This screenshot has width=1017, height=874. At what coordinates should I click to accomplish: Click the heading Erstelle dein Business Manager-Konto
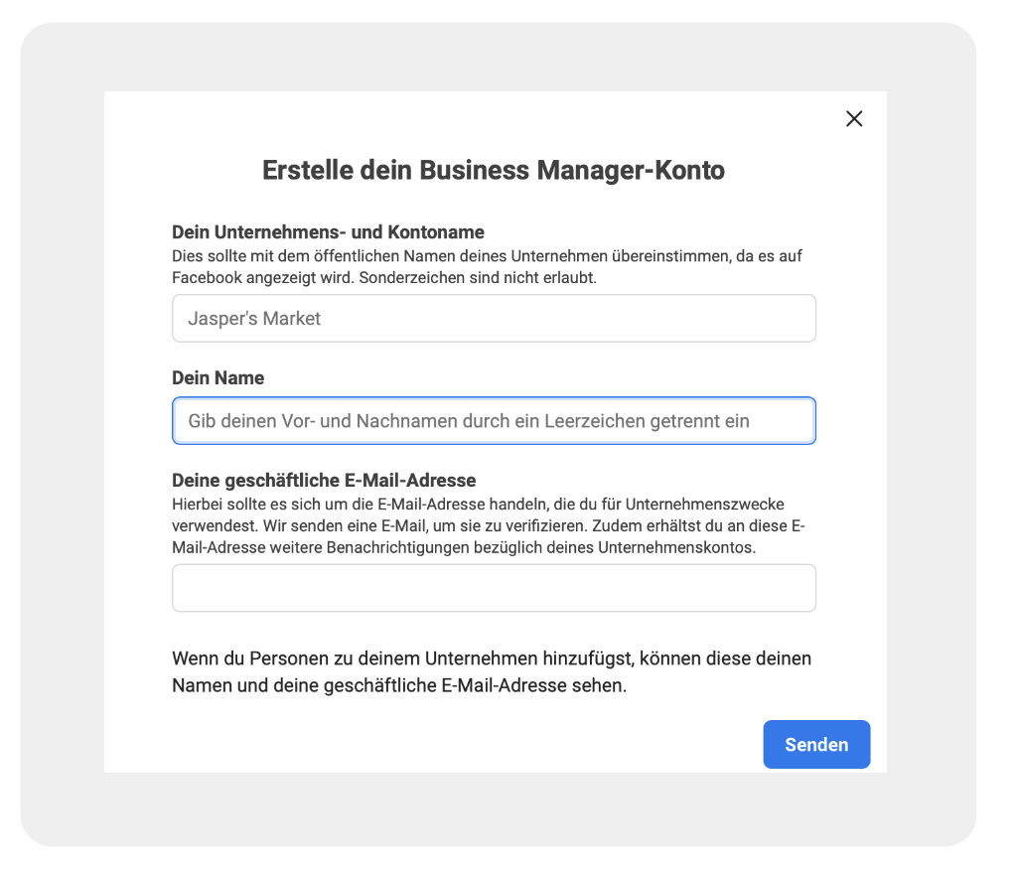coord(493,170)
